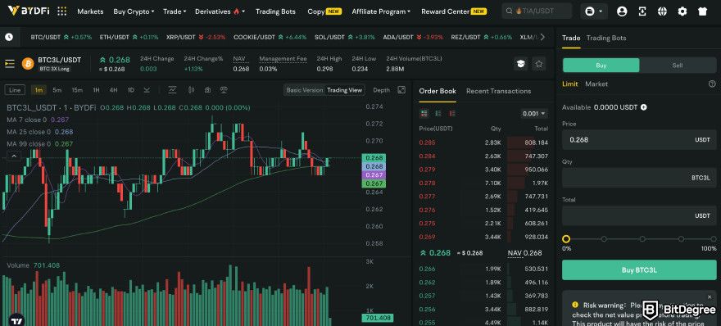This screenshot has height=326, width=721.
Task: Click the help question mark icon
Action: pos(712,84)
